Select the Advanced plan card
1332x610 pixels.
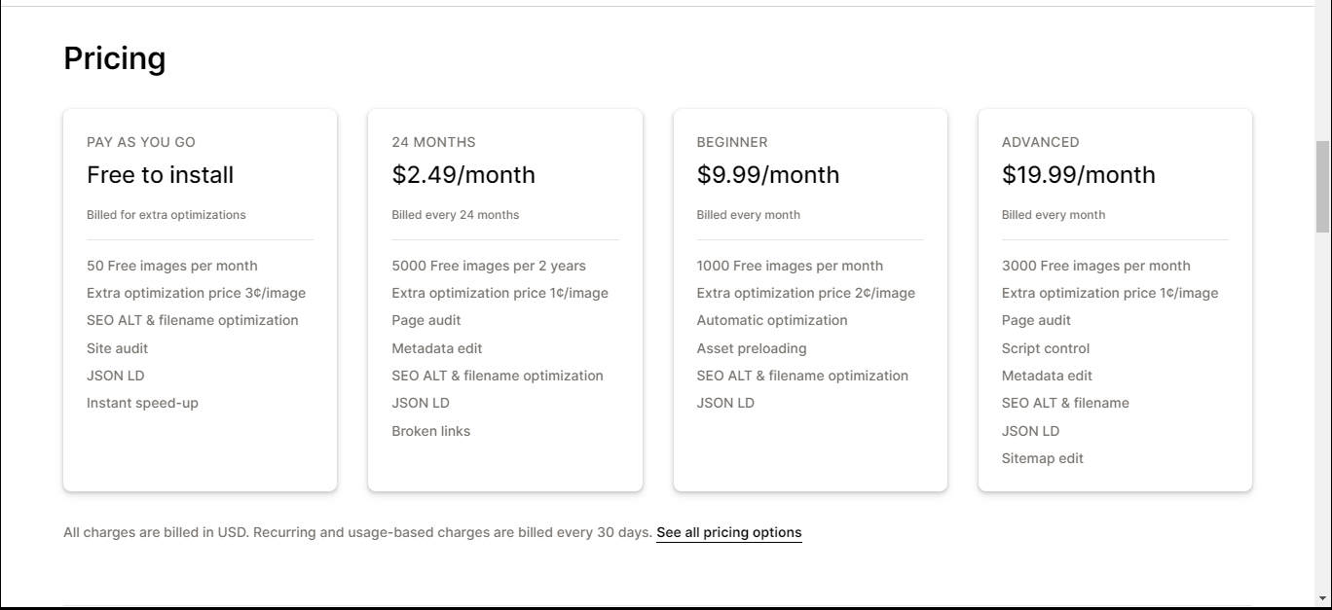pyautogui.click(x=1115, y=300)
